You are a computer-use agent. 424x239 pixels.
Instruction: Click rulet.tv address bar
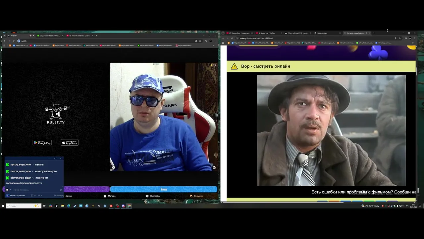click(x=106, y=41)
